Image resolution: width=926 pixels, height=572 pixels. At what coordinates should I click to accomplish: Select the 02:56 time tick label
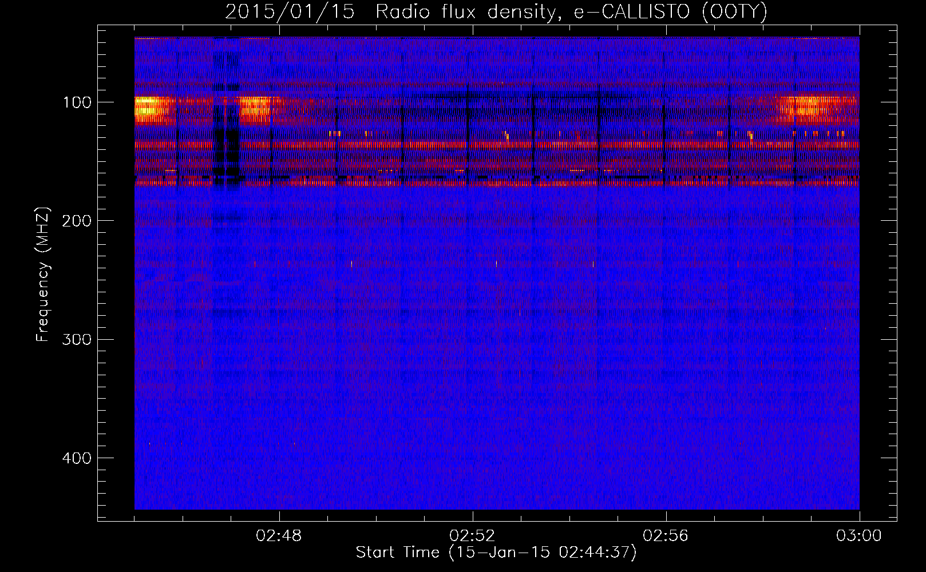pyautogui.click(x=666, y=536)
